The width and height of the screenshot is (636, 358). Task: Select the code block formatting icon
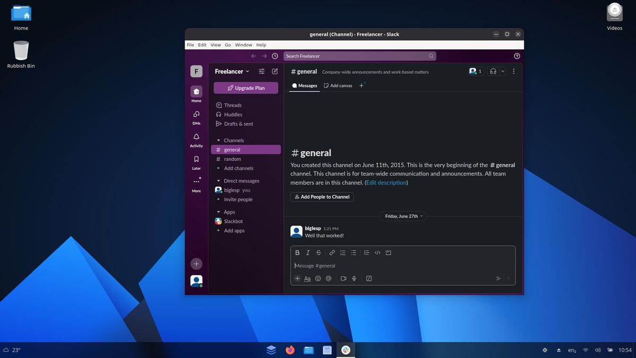click(x=388, y=252)
